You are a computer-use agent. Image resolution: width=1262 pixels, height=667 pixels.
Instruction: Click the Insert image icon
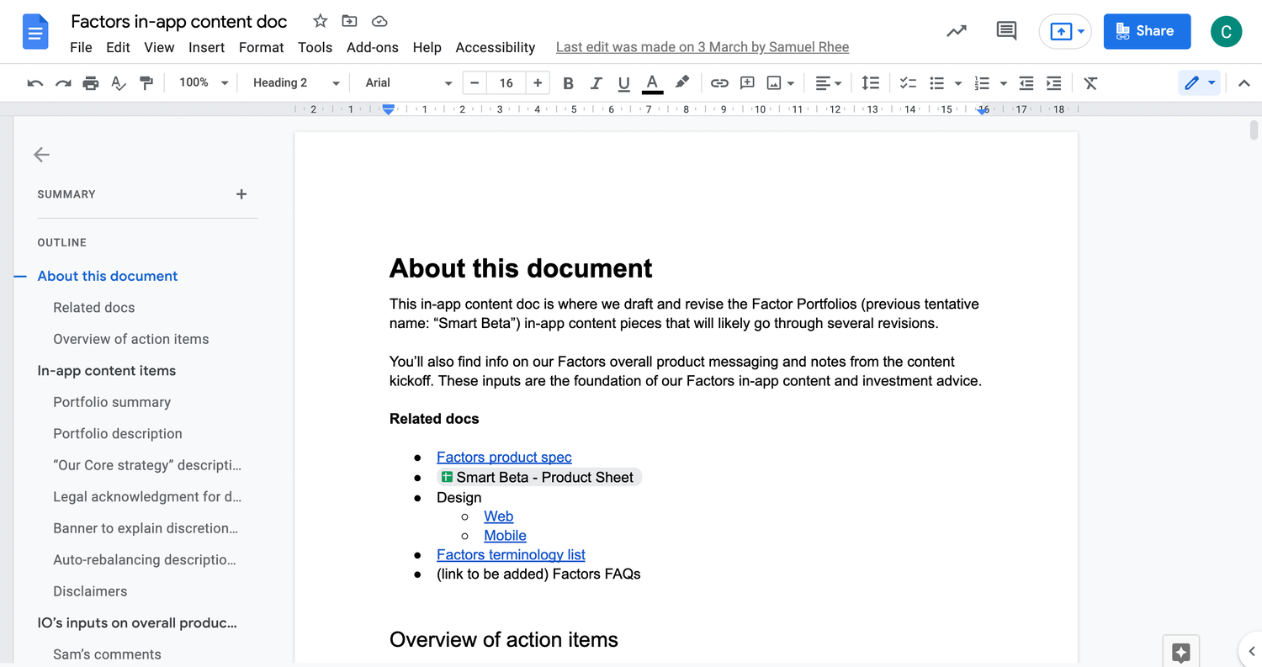click(774, 82)
